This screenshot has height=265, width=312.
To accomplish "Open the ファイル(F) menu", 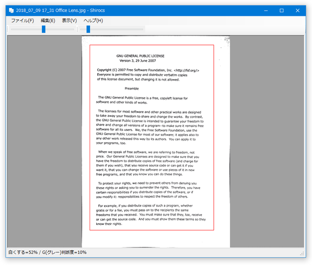I will point(22,20).
